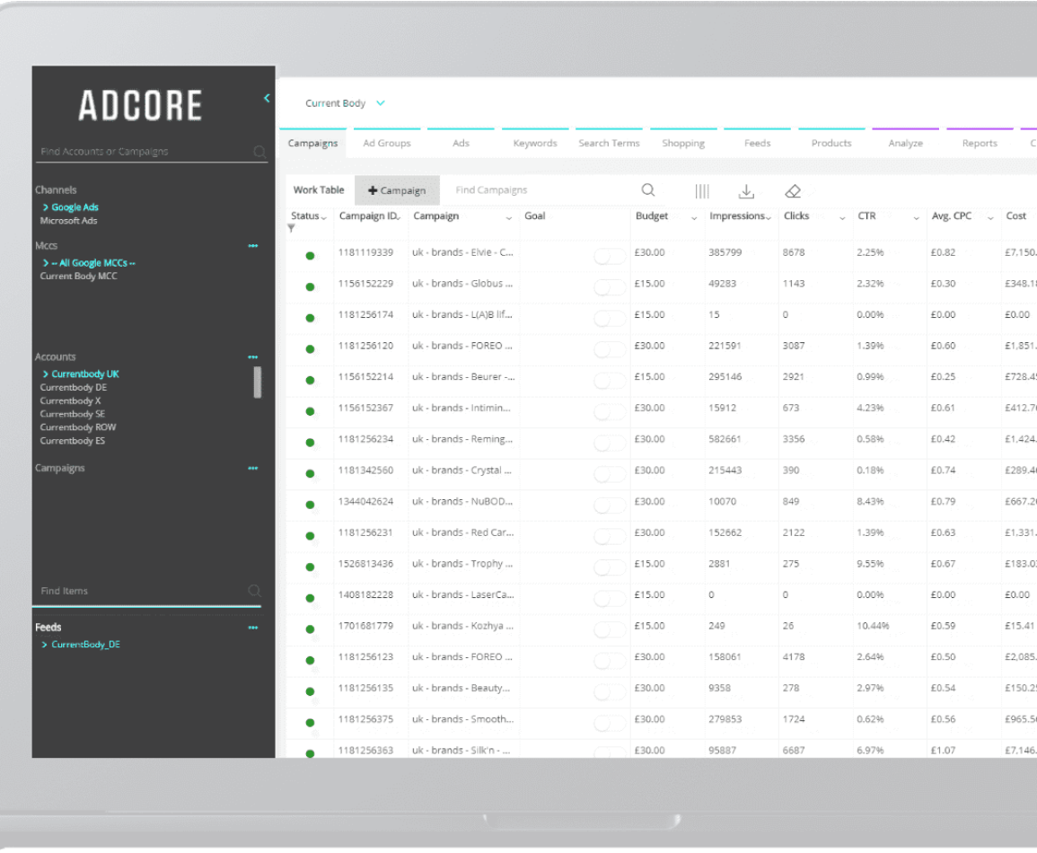The width and height of the screenshot is (1037, 853).
Task: Open the columns chooser icon
Action: pos(702,191)
